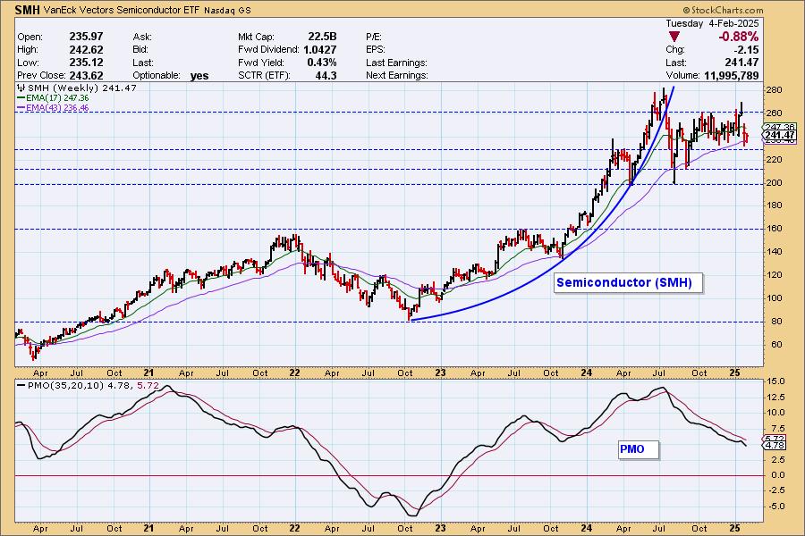Select the VanEck Vectors Semiconductor ETF name
Viewport: 805px width, 536px height.
121,10
